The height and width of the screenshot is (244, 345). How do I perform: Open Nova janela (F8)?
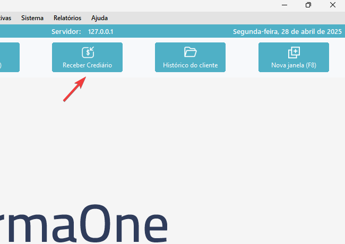[294, 57]
